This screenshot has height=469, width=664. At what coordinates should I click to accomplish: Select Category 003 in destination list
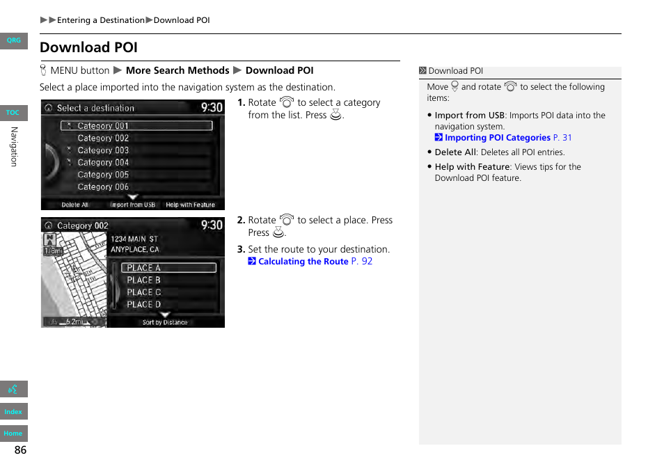(137, 150)
